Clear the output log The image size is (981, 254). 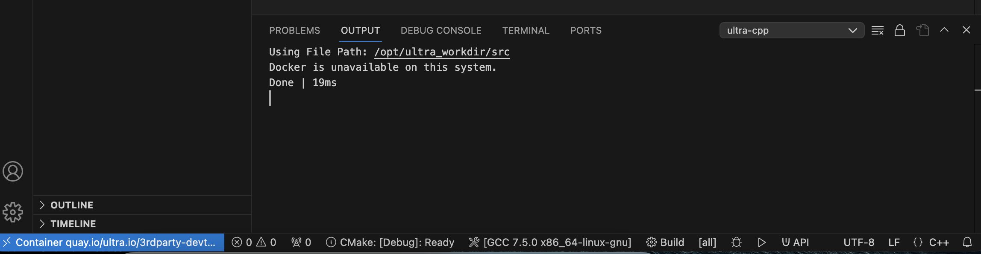point(877,30)
